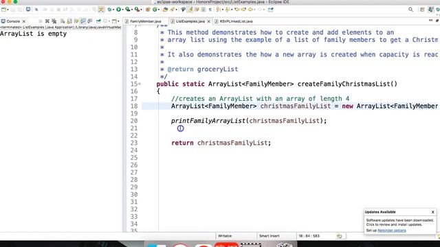Viewport: 440px width, 247px height.
Task: Expand the Open Console dropdown arrow
Action: point(118,21)
